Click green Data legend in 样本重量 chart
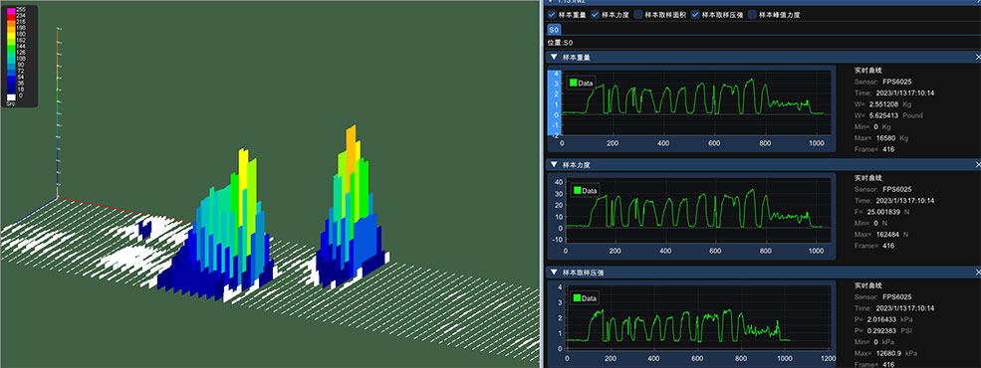Viewport: 981px width, 368px height. tap(581, 83)
